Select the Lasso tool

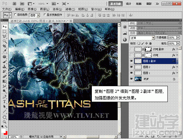4,36
